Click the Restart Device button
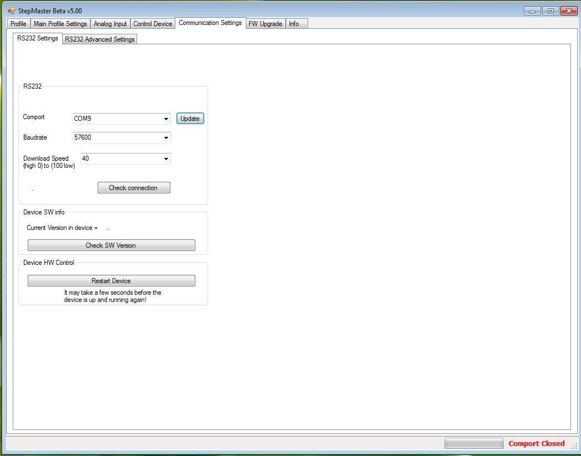This screenshot has width=581, height=456. click(x=111, y=281)
